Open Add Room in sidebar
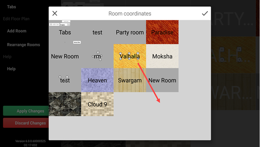 [17, 31]
